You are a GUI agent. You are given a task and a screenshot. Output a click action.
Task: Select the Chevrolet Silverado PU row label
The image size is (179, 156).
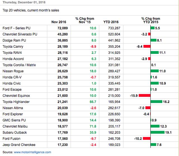click(x=20, y=34)
